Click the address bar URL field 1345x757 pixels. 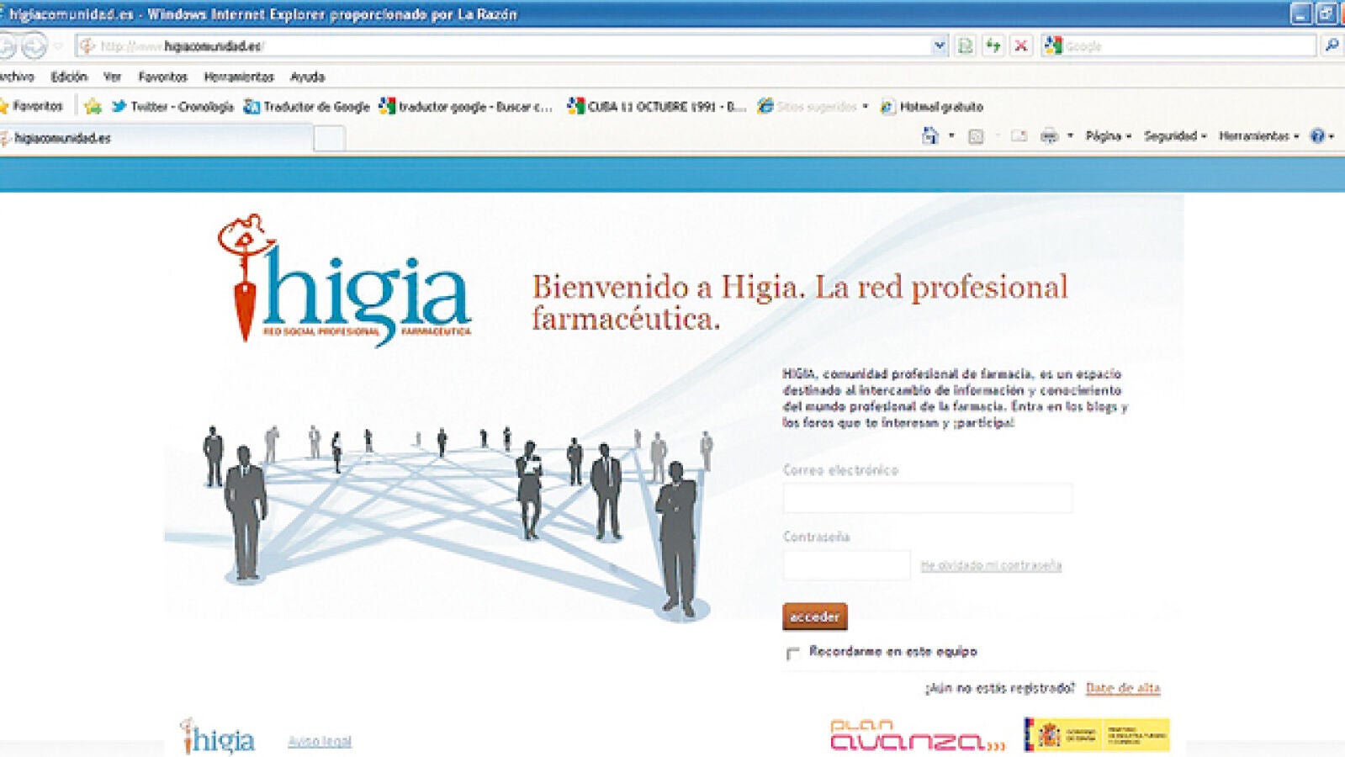pos(505,45)
